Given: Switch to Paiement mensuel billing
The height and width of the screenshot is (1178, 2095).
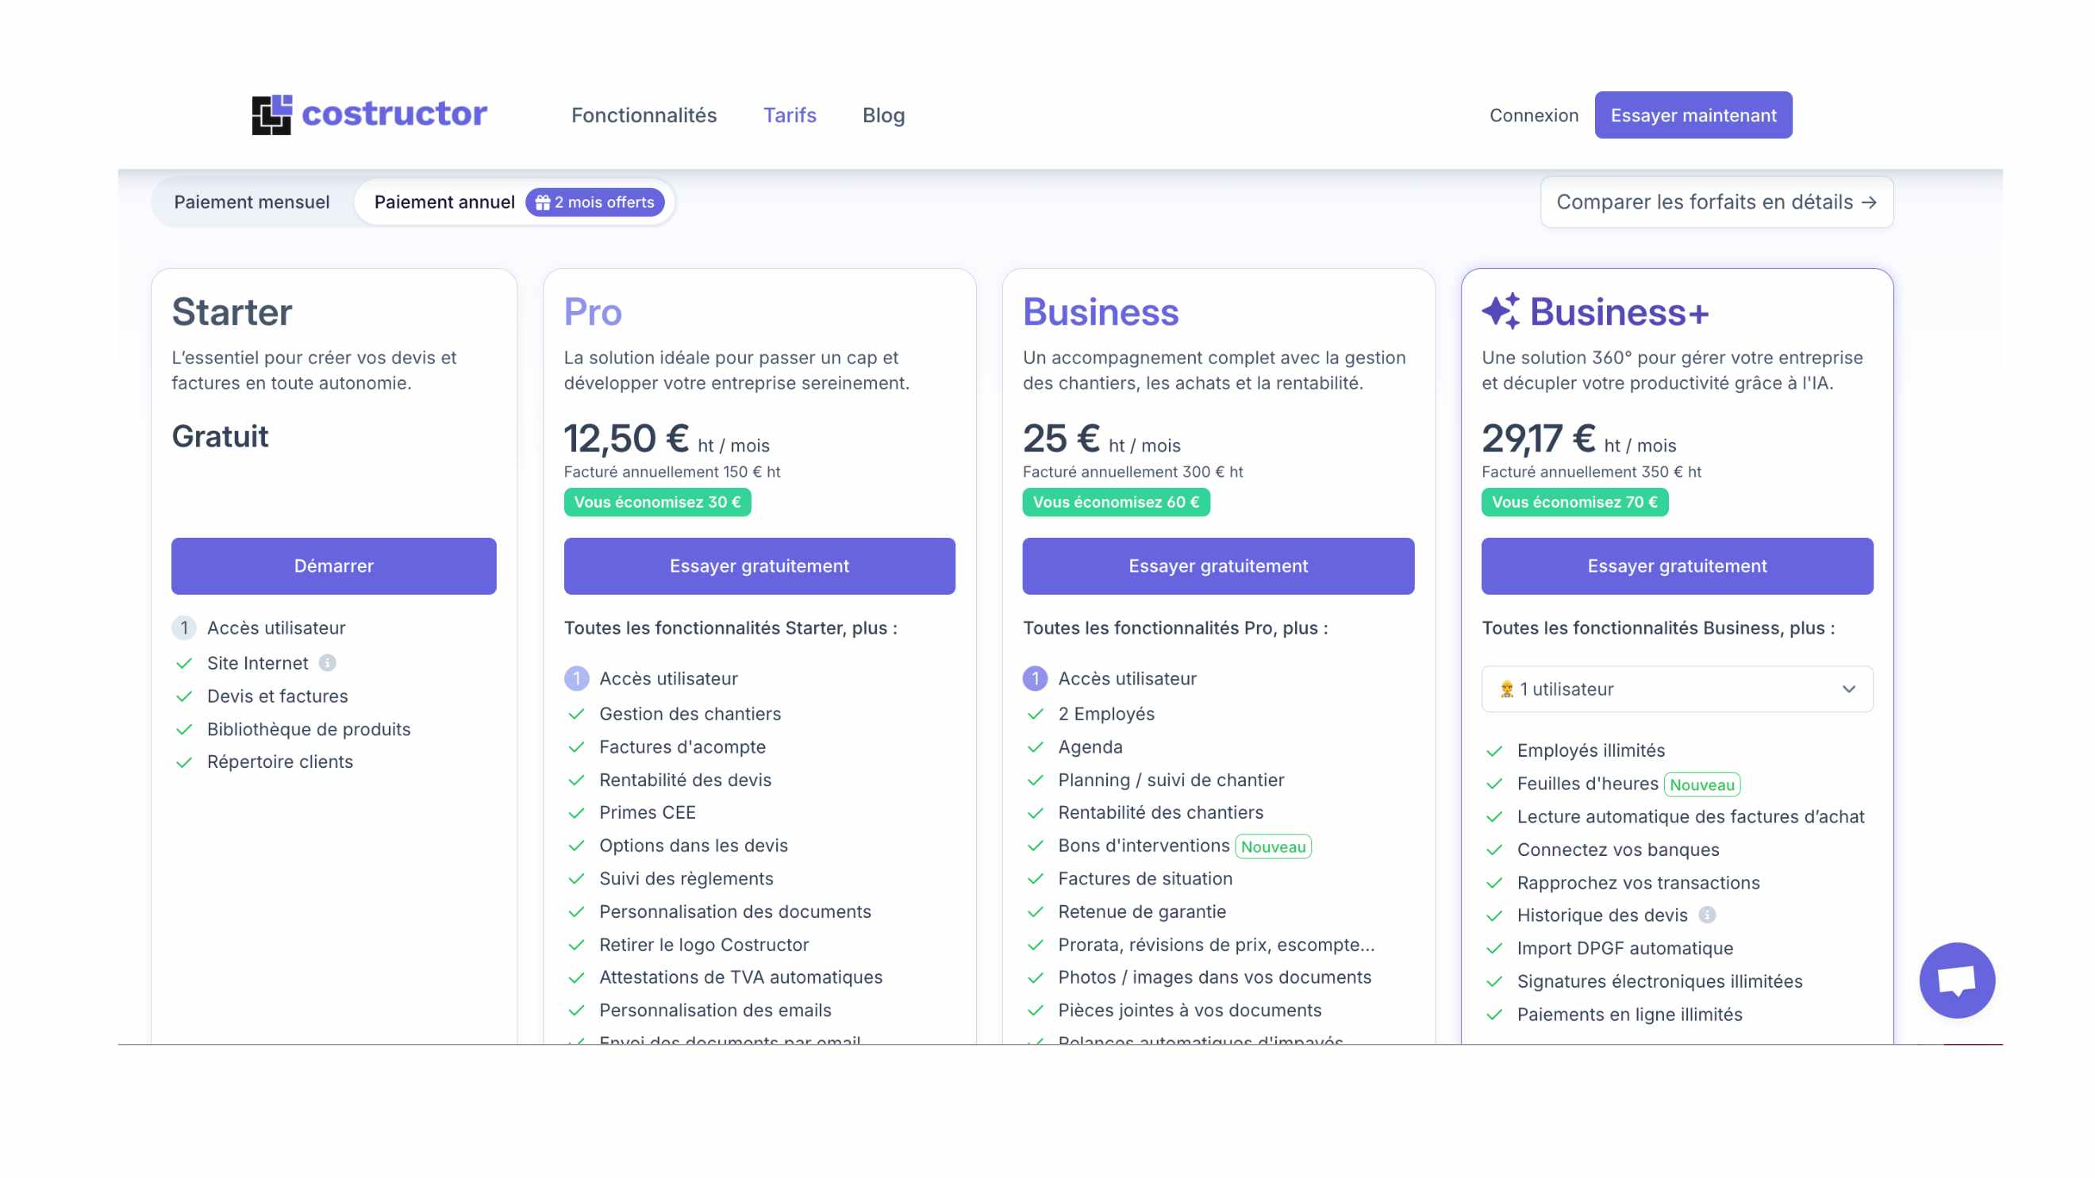Looking at the screenshot, I should [x=252, y=202].
